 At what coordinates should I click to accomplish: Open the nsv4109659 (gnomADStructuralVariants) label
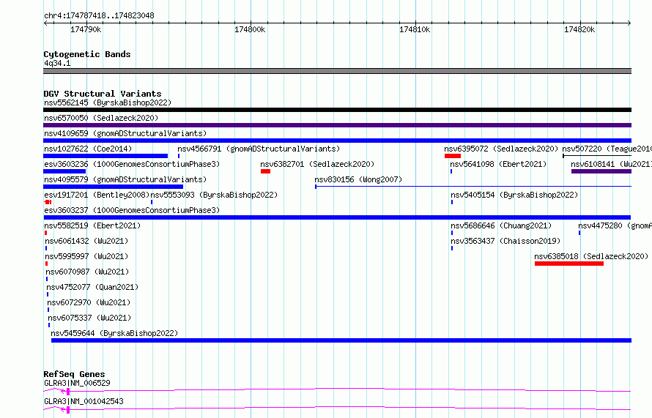(x=125, y=133)
